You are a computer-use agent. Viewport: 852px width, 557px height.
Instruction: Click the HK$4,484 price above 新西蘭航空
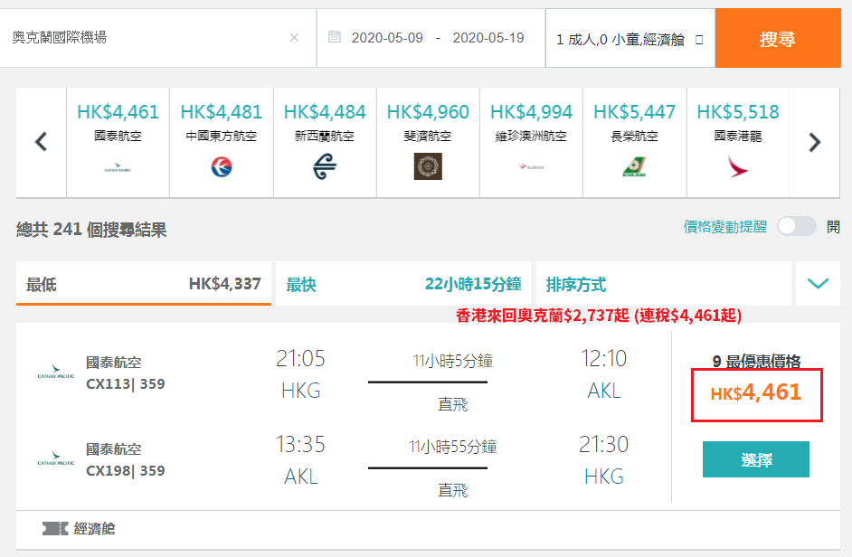point(325,112)
